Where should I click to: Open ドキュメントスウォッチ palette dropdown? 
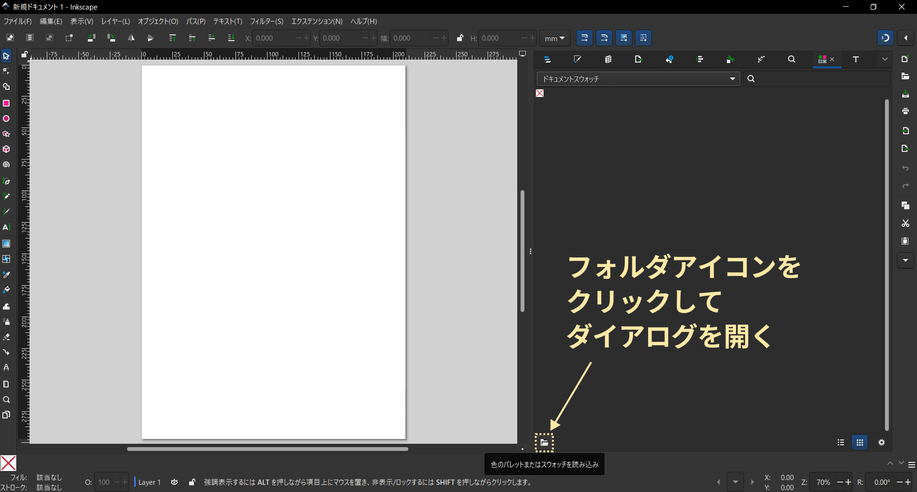[x=638, y=79]
